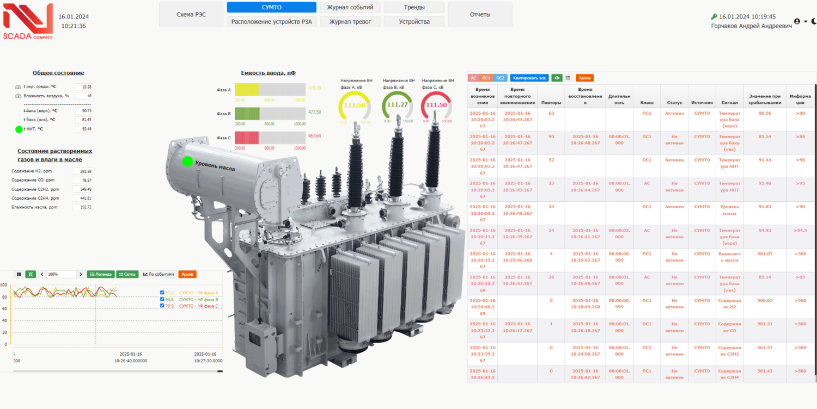Click the Фаза C capacitance bar

[270, 138]
